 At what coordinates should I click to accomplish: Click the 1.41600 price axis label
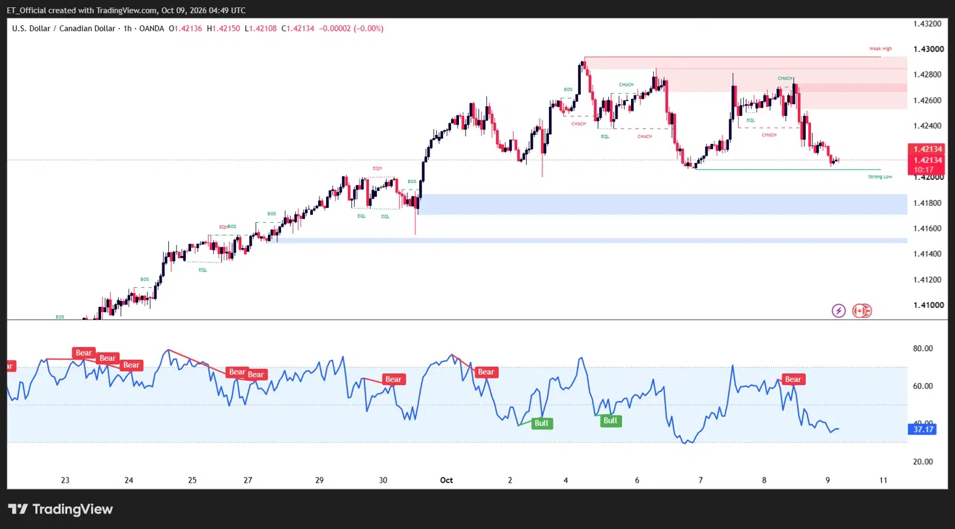click(927, 228)
